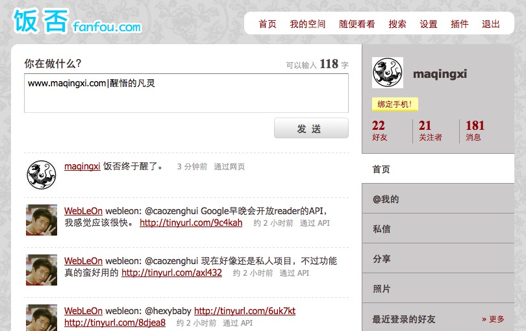Go to 我的空间 in top navigation
The height and width of the screenshot is (331, 526).
point(308,24)
